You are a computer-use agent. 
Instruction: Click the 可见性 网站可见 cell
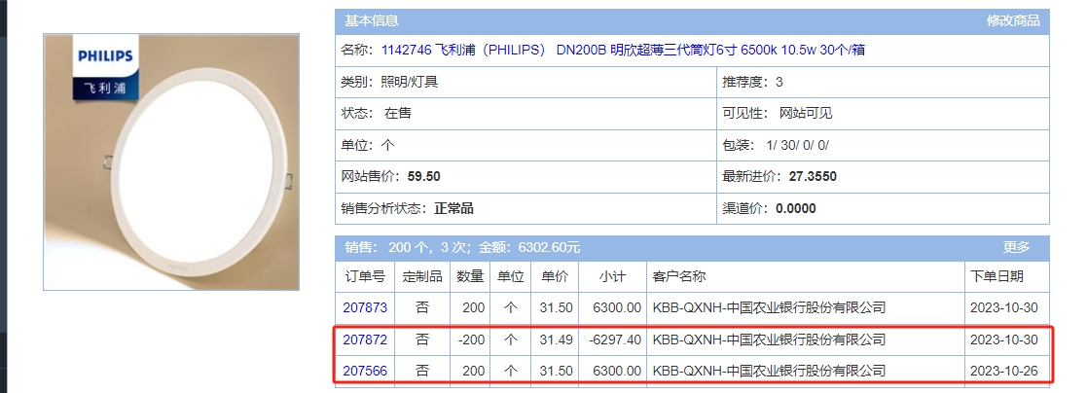883,113
